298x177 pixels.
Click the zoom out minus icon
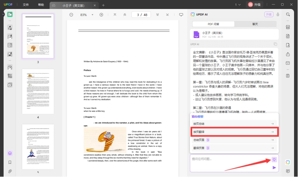pyautogui.click(x=71, y=15)
